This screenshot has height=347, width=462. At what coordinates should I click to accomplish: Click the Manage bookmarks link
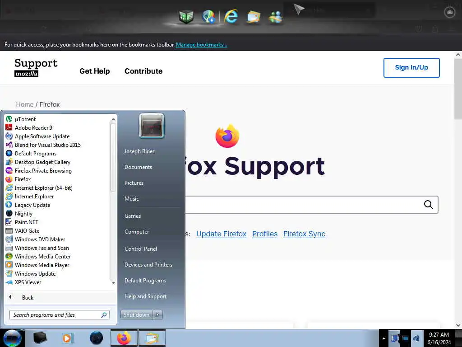click(202, 45)
